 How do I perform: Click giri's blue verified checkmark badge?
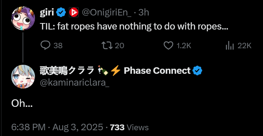[61, 12]
